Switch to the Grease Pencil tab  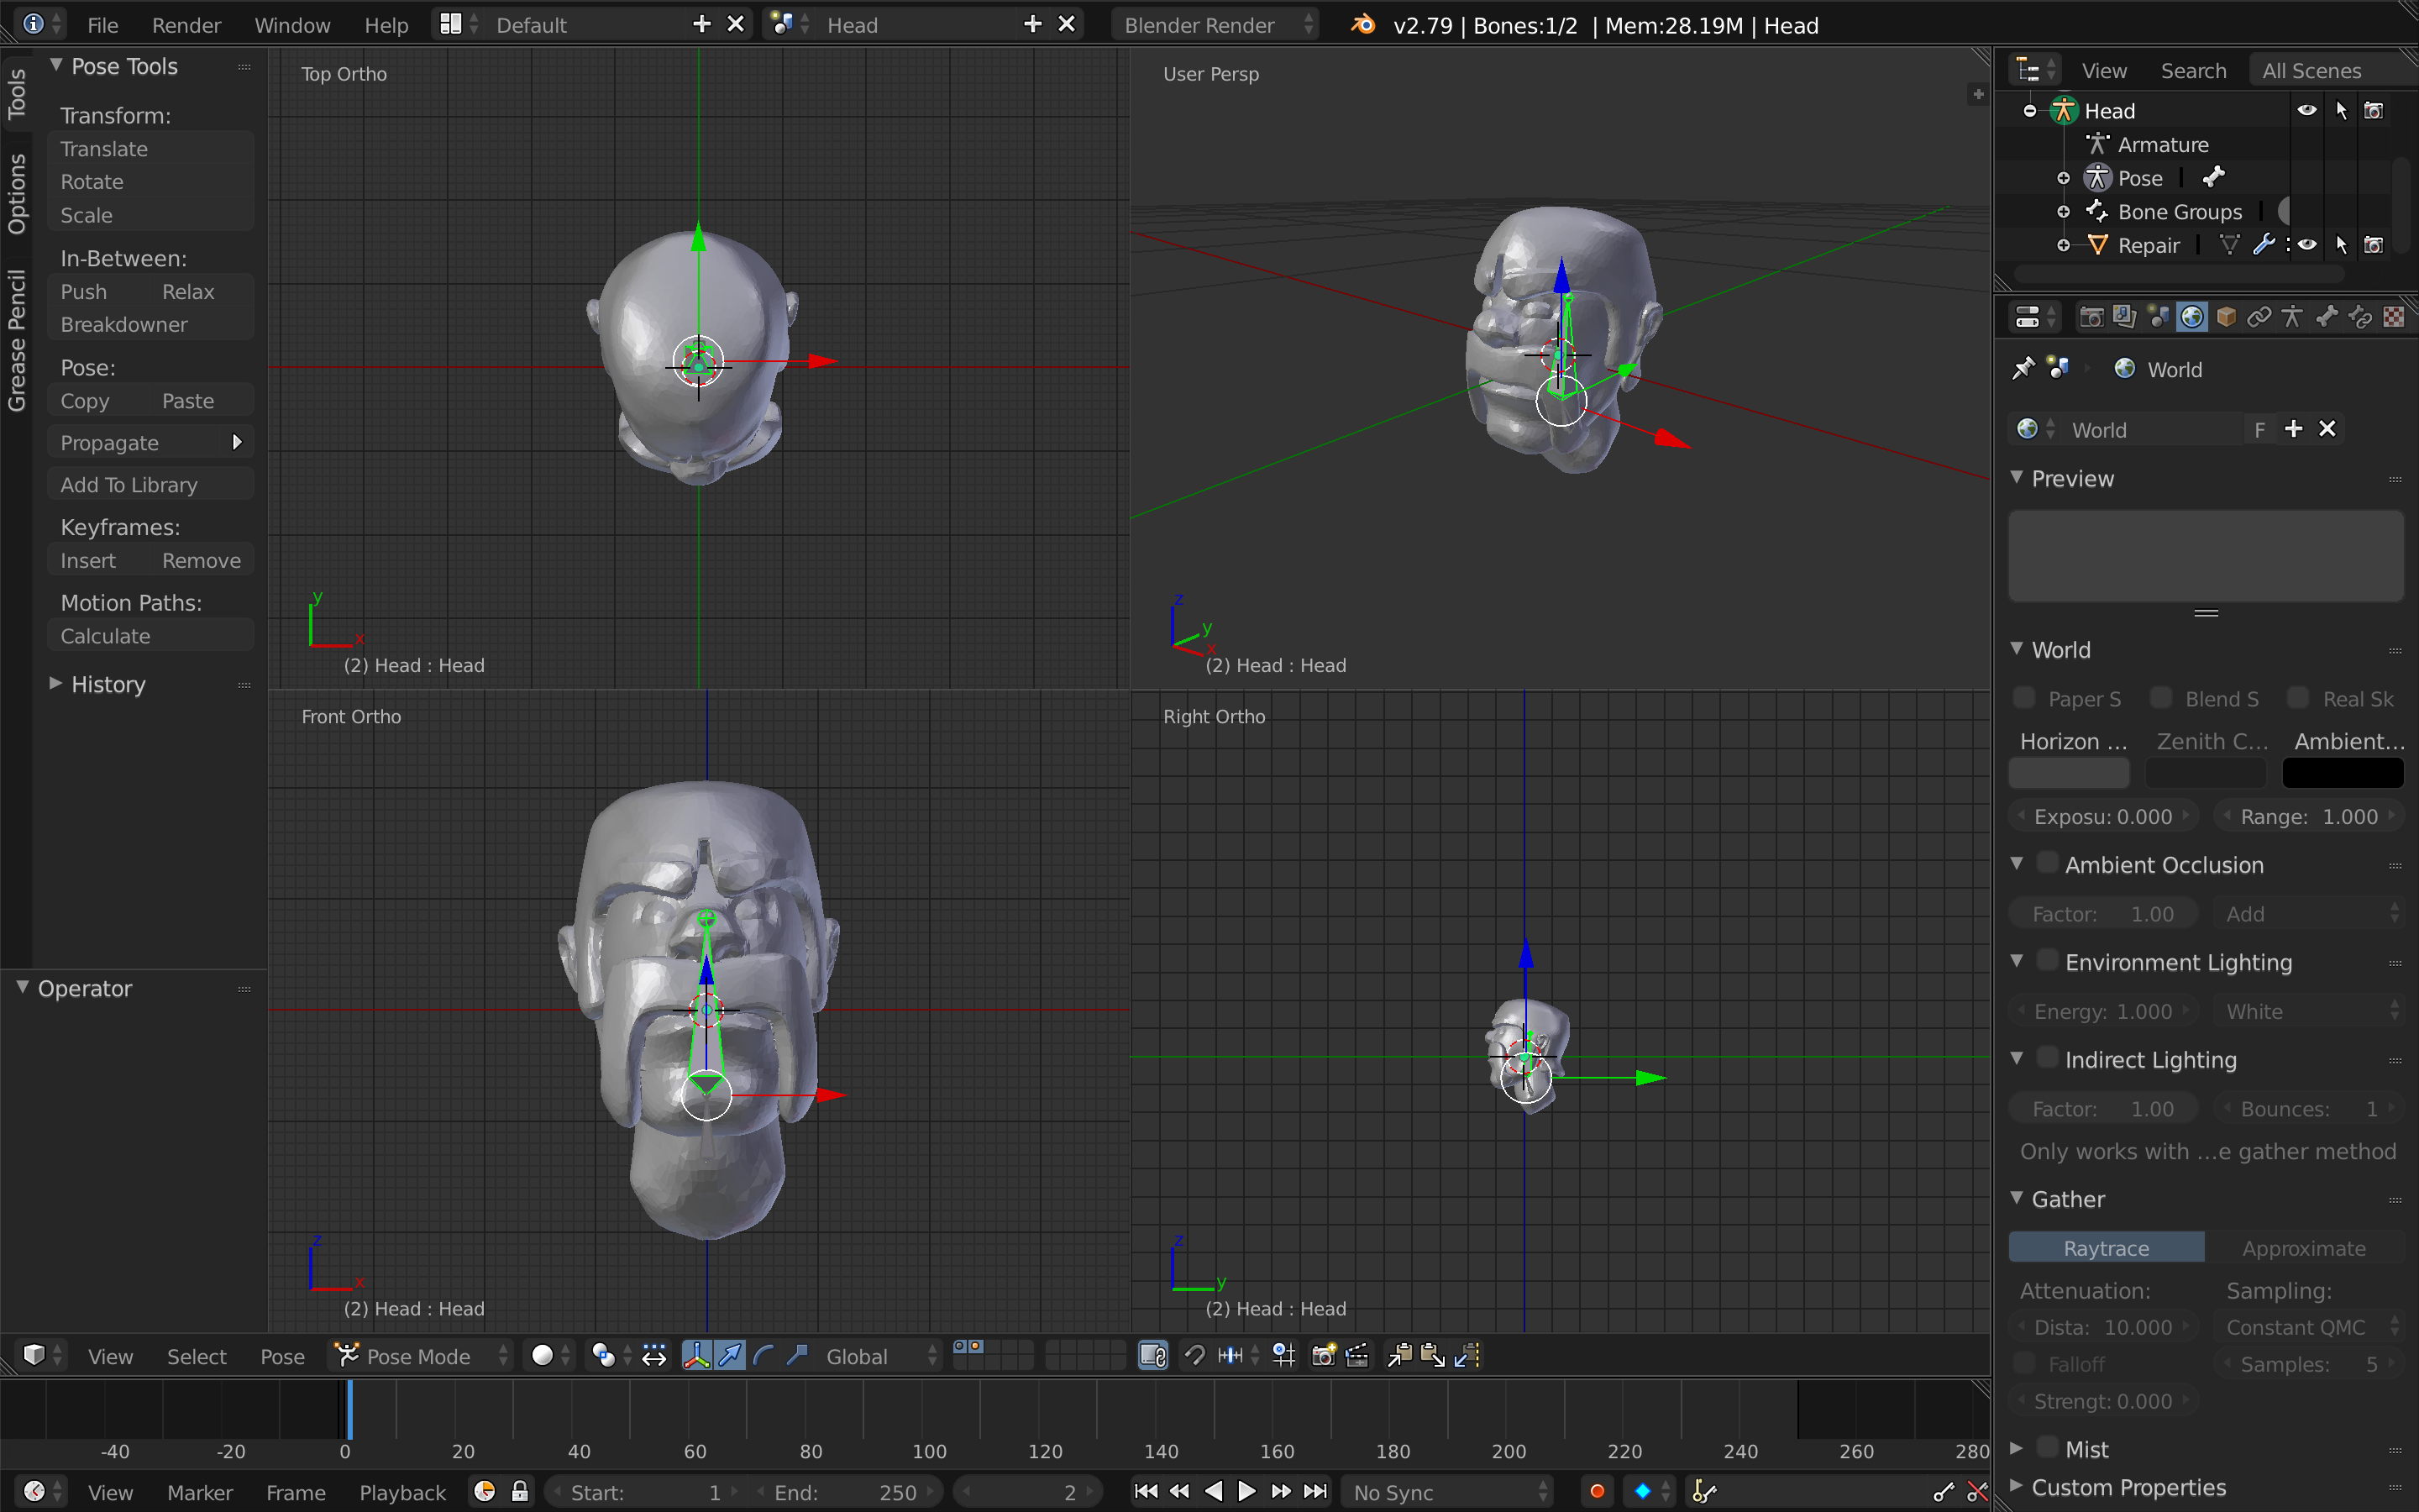(16, 340)
